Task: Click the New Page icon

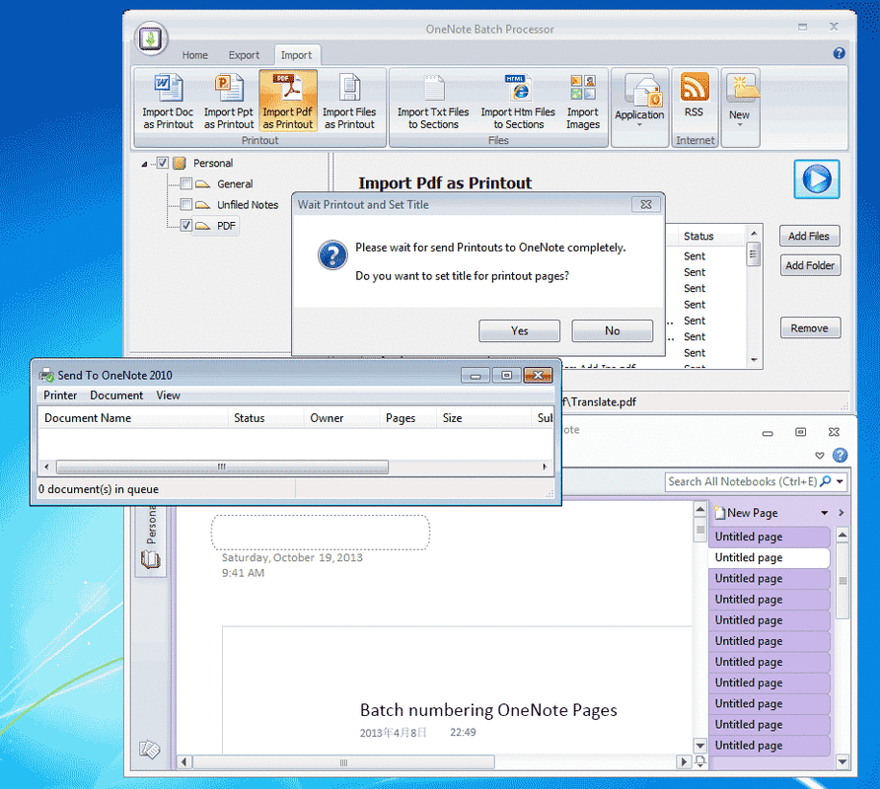Action: 719,512
